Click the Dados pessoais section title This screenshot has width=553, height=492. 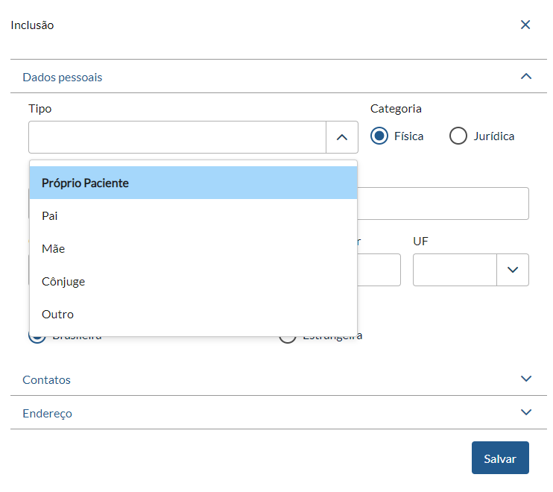(x=63, y=77)
